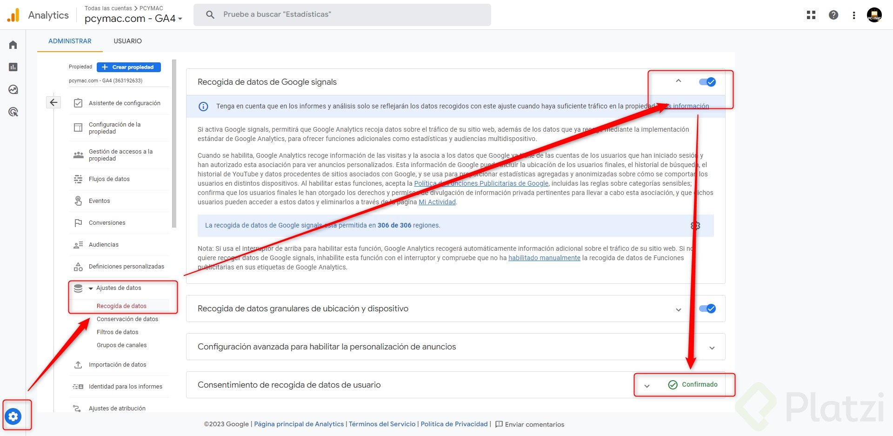This screenshot has width=893, height=436.
Task: Open Reports bar-chart icon in left rail
Action: 13,67
